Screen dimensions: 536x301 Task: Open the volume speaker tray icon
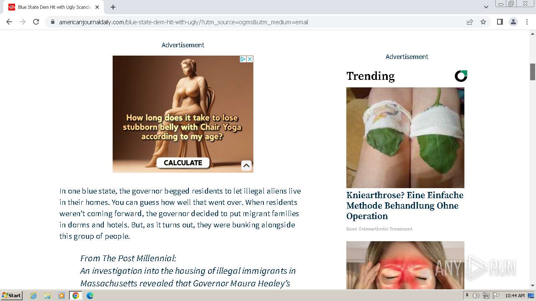pyautogui.click(x=476, y=296)
